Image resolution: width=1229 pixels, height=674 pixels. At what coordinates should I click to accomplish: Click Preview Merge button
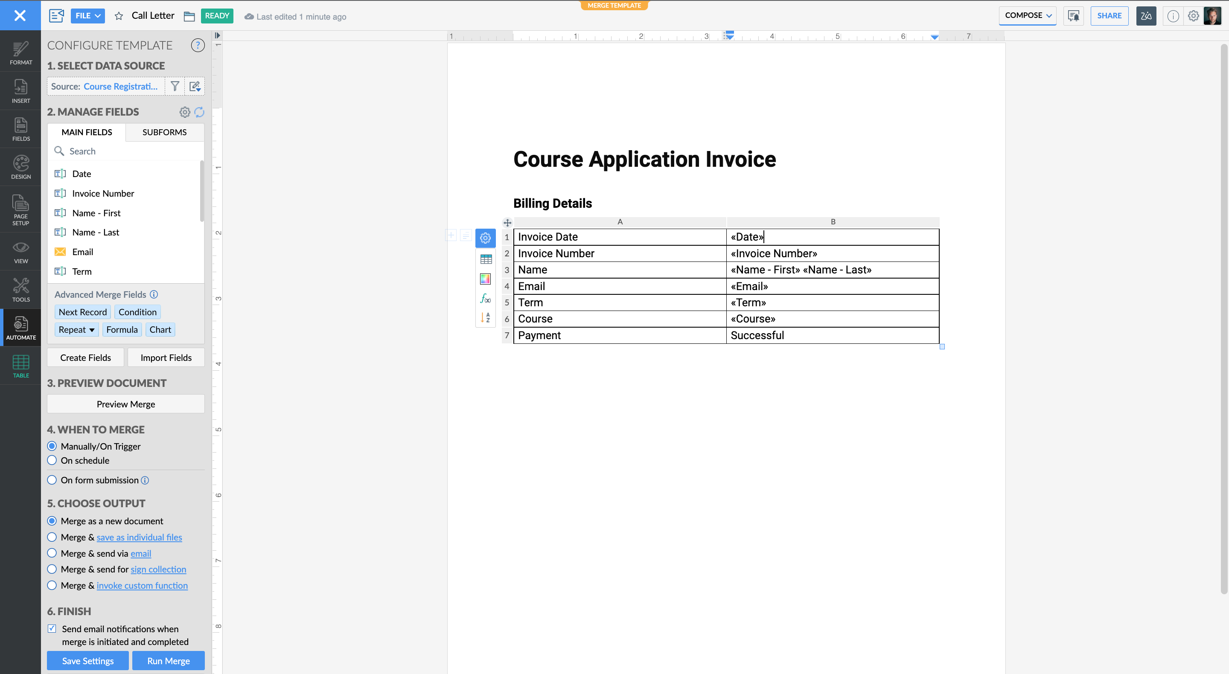[x=125, y=404]
